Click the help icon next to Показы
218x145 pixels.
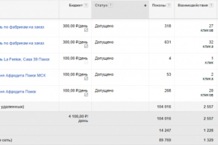[x=169, y=5]
